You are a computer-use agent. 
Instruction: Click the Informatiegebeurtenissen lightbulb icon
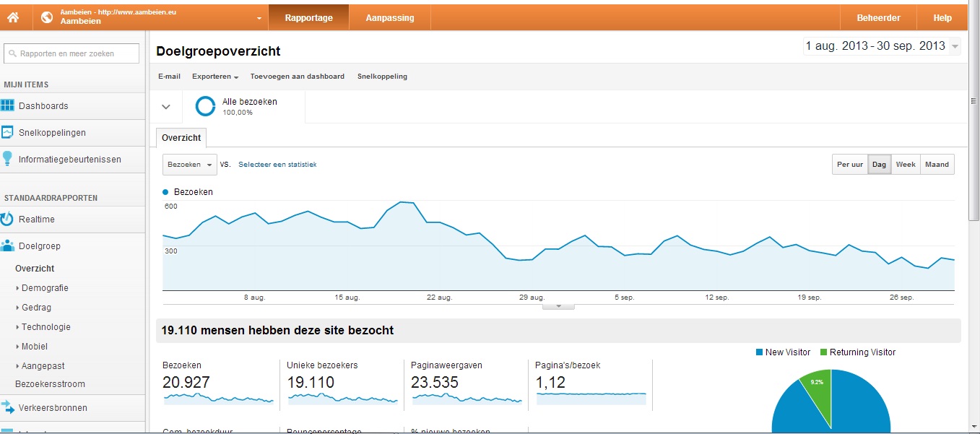click(7, 159)
